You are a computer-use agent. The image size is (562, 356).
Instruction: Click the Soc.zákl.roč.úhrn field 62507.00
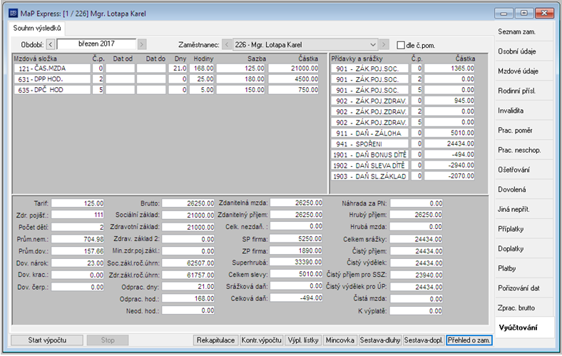(188, 263)
